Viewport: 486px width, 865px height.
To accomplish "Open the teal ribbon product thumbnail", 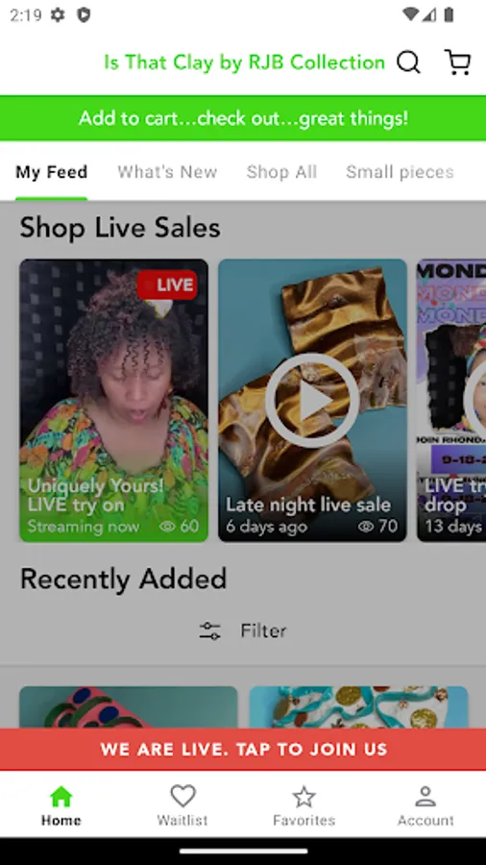I will point(358,707).
